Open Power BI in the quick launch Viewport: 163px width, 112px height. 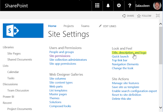pos(8,97)
